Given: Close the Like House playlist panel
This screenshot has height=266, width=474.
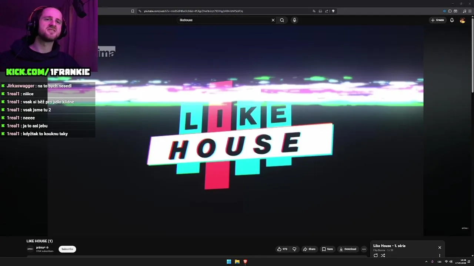Looking at the screenshot, I should point(440,248).
